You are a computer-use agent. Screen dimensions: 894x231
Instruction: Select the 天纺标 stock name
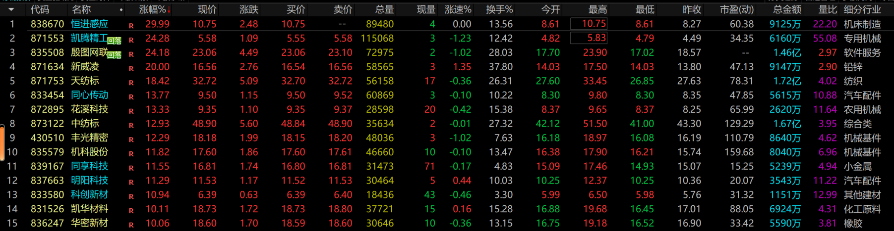85,81
